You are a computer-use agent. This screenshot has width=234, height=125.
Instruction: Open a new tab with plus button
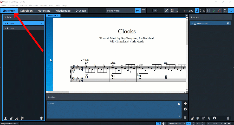click(186, 16)
